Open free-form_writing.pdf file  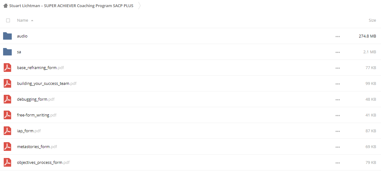pos(37,115)
